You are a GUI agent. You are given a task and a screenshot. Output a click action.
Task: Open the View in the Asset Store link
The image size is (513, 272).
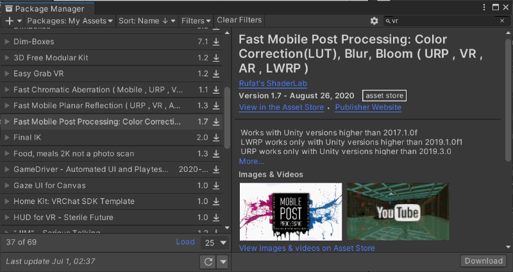280,107
